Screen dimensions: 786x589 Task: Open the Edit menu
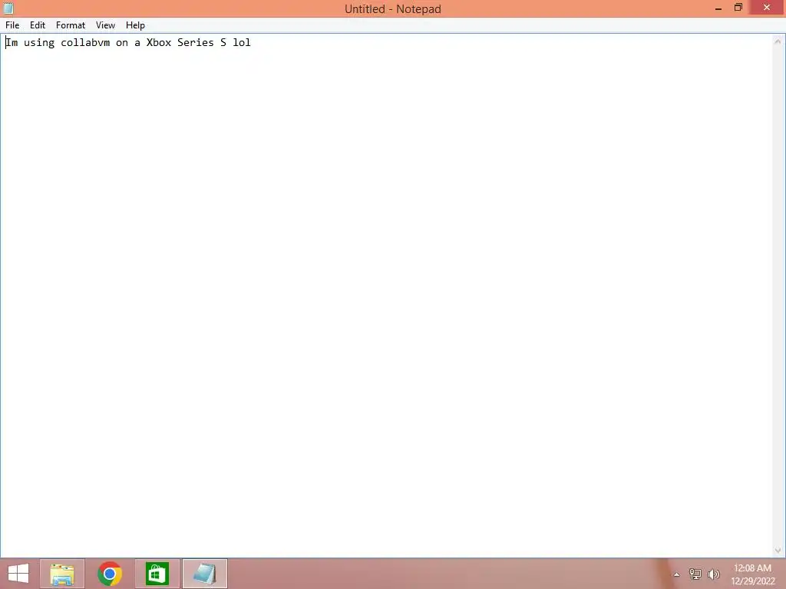(x=38, y=25)
